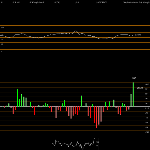Click the 234.94 MR value label
The image size is (150, 150).
[140, 88]
